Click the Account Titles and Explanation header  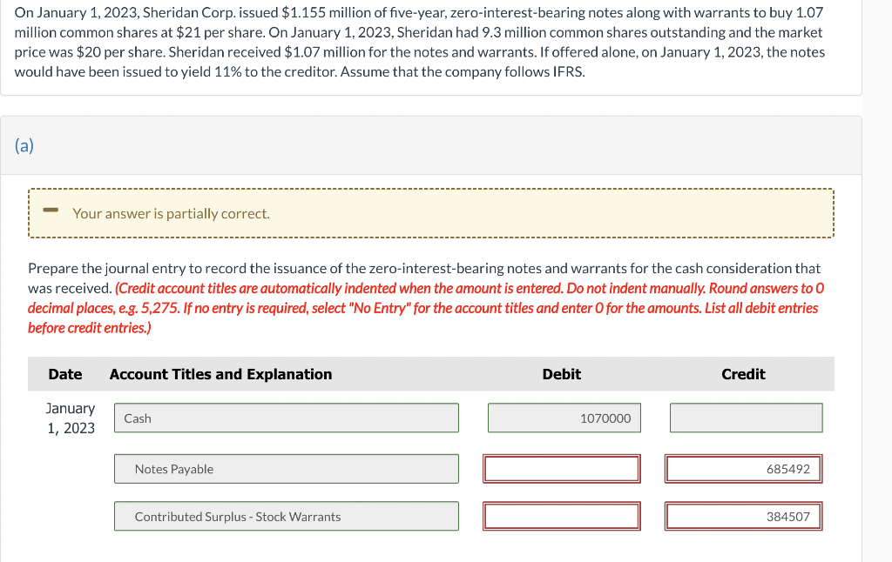[220, 374]
